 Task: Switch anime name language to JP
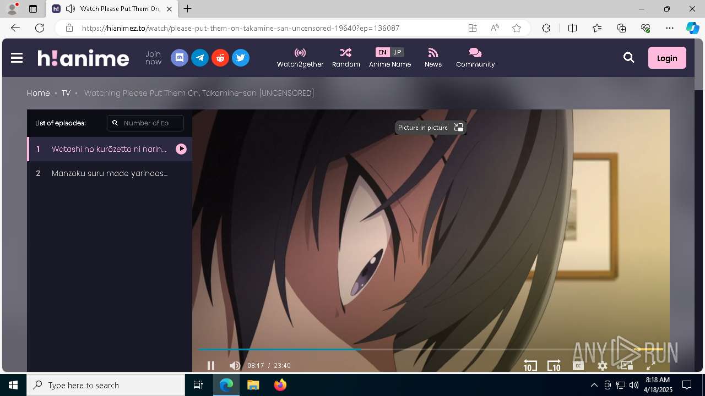[x=397, y=52]
